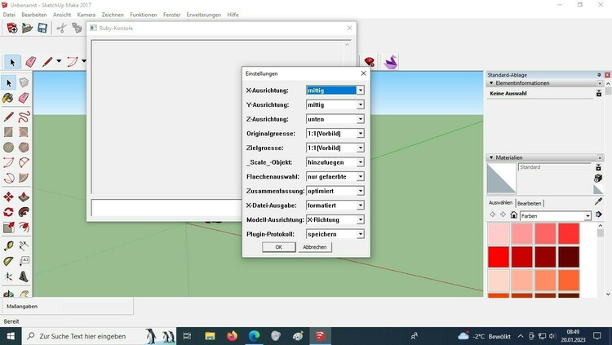This screenshot has width=612, height=345.
Task: Go to the materials home library icon
Action: pos(513,215)
